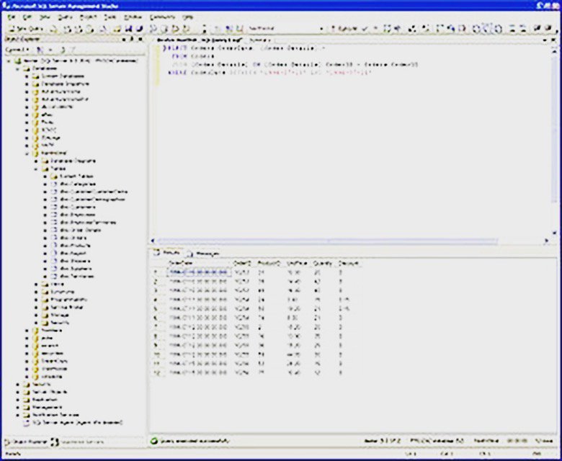Select the dbo.Customers table

pyautogui.click(x=77, y=207)
